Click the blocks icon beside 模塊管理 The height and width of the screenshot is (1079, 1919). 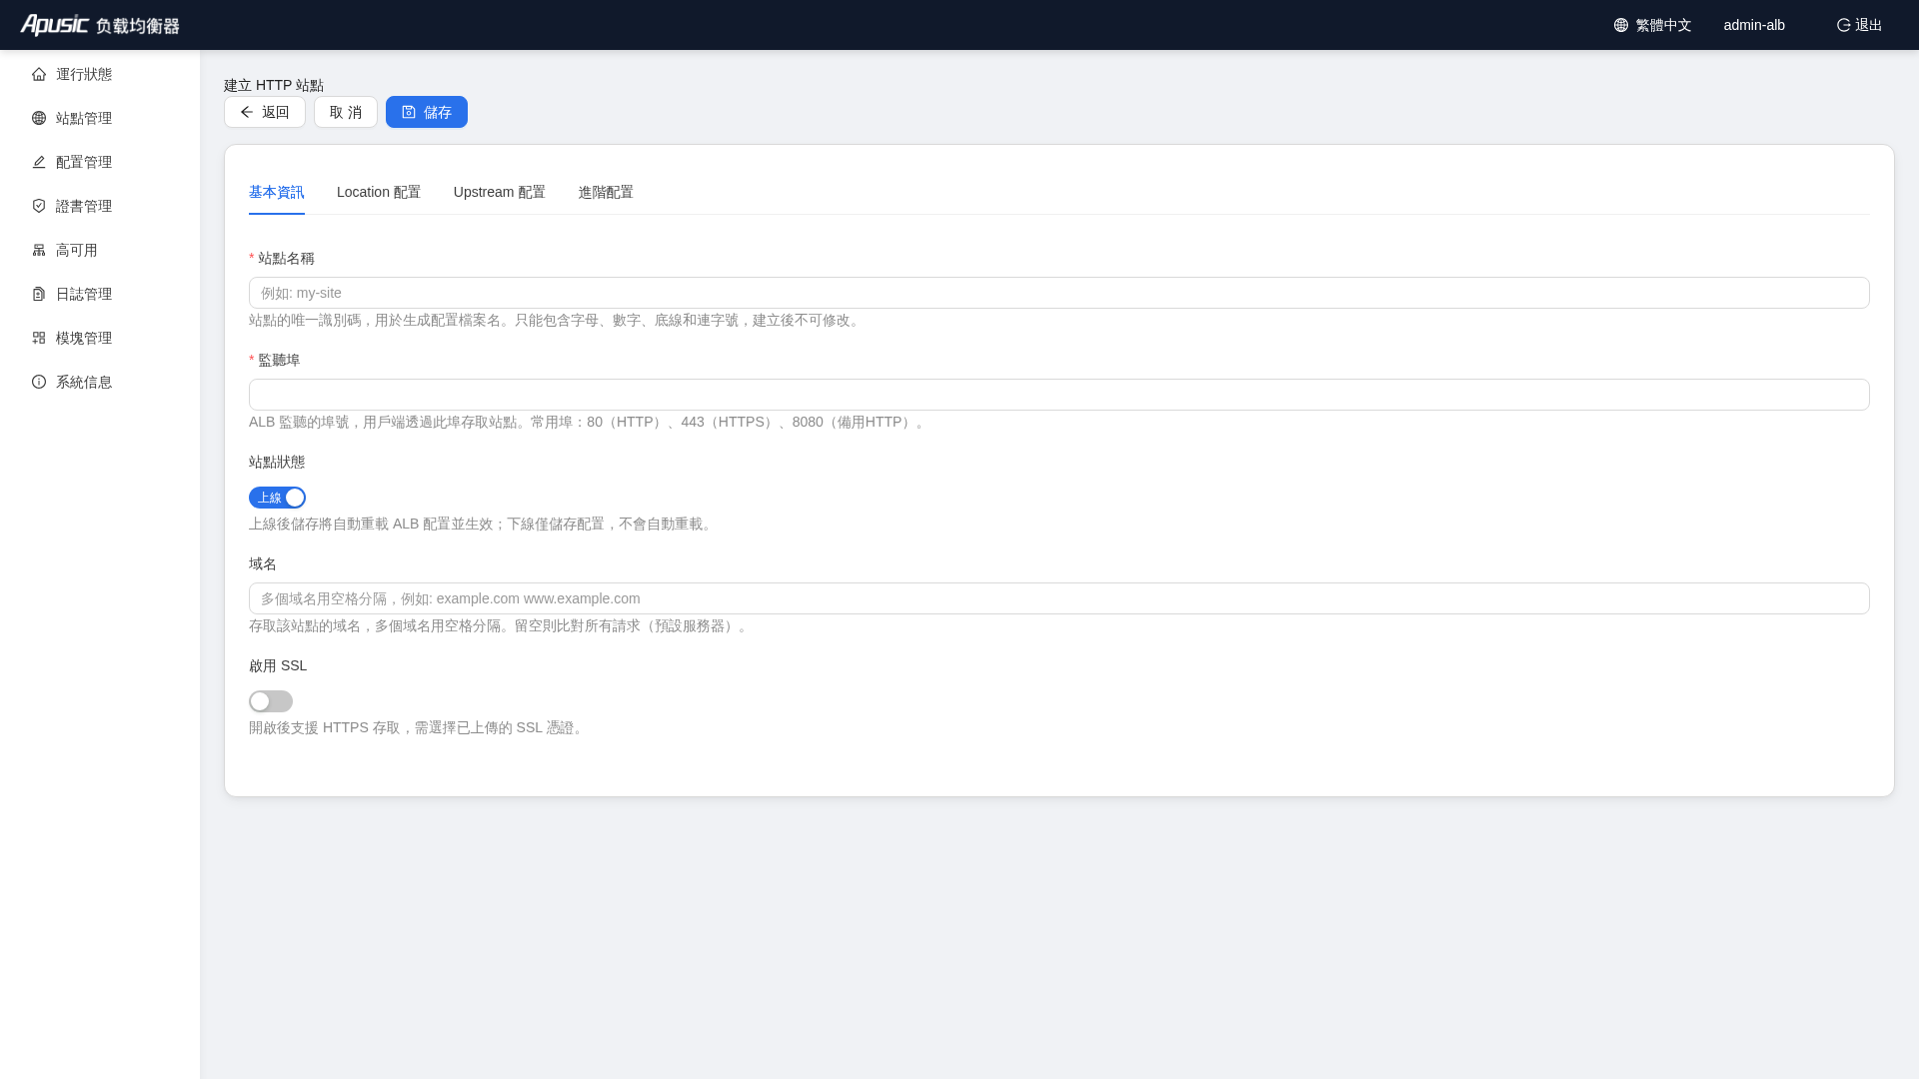(39, 338)
